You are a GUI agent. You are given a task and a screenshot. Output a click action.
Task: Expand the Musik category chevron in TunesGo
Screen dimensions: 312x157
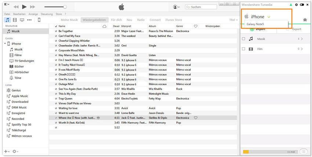pyautogui.click(x=302, y=39)
